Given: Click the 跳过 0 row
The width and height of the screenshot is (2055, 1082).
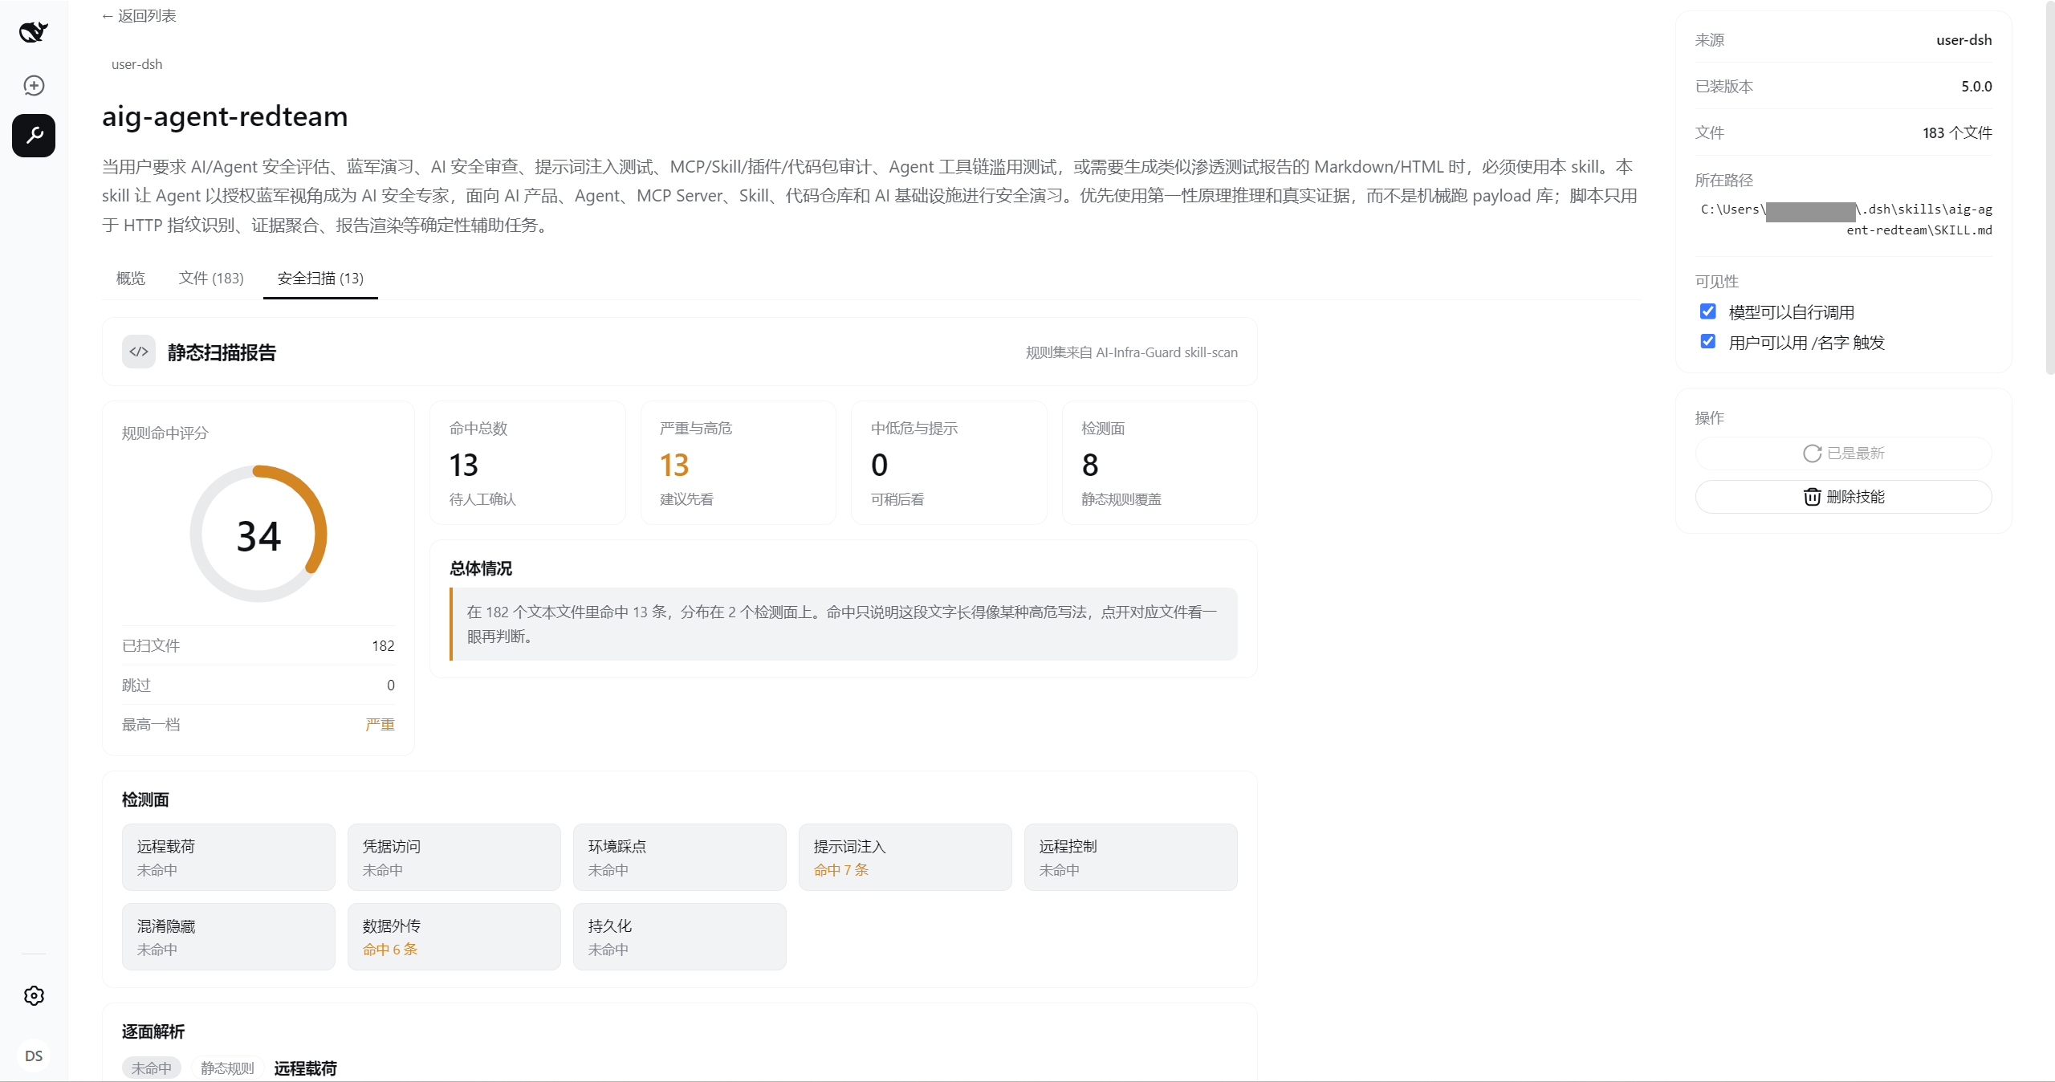Looking at the screenshot, I should (258, 685).
